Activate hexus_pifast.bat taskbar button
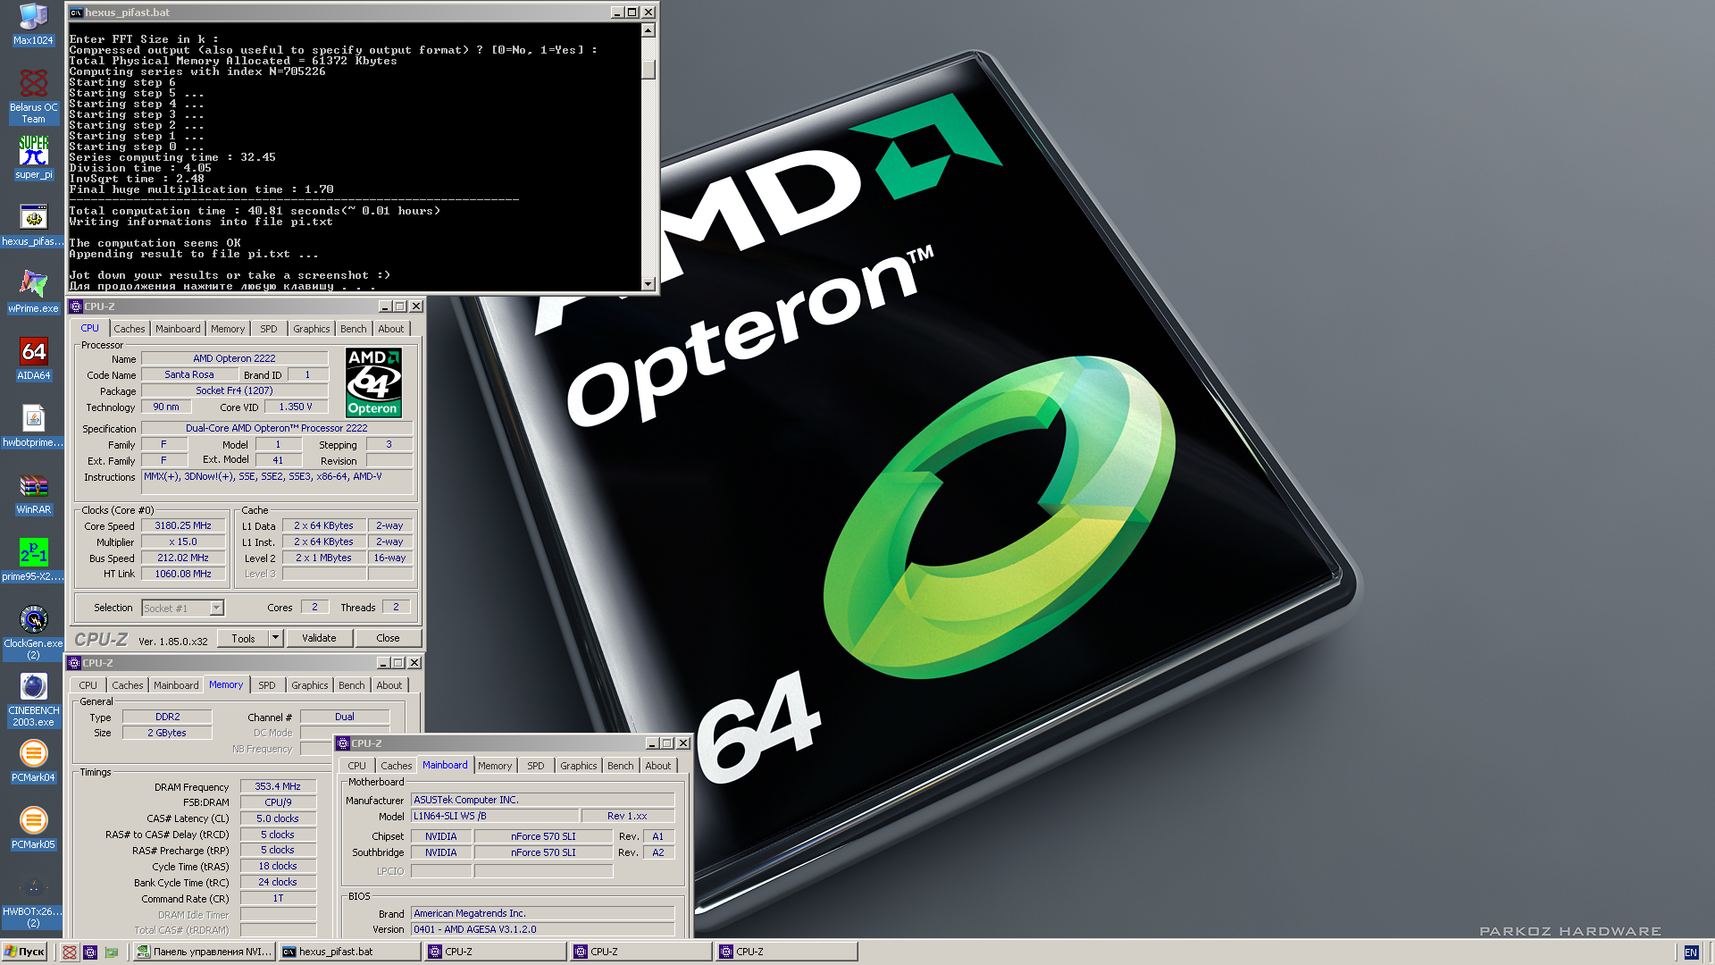The height and width of the screenshot is (965, 1715). click(349, 952)
